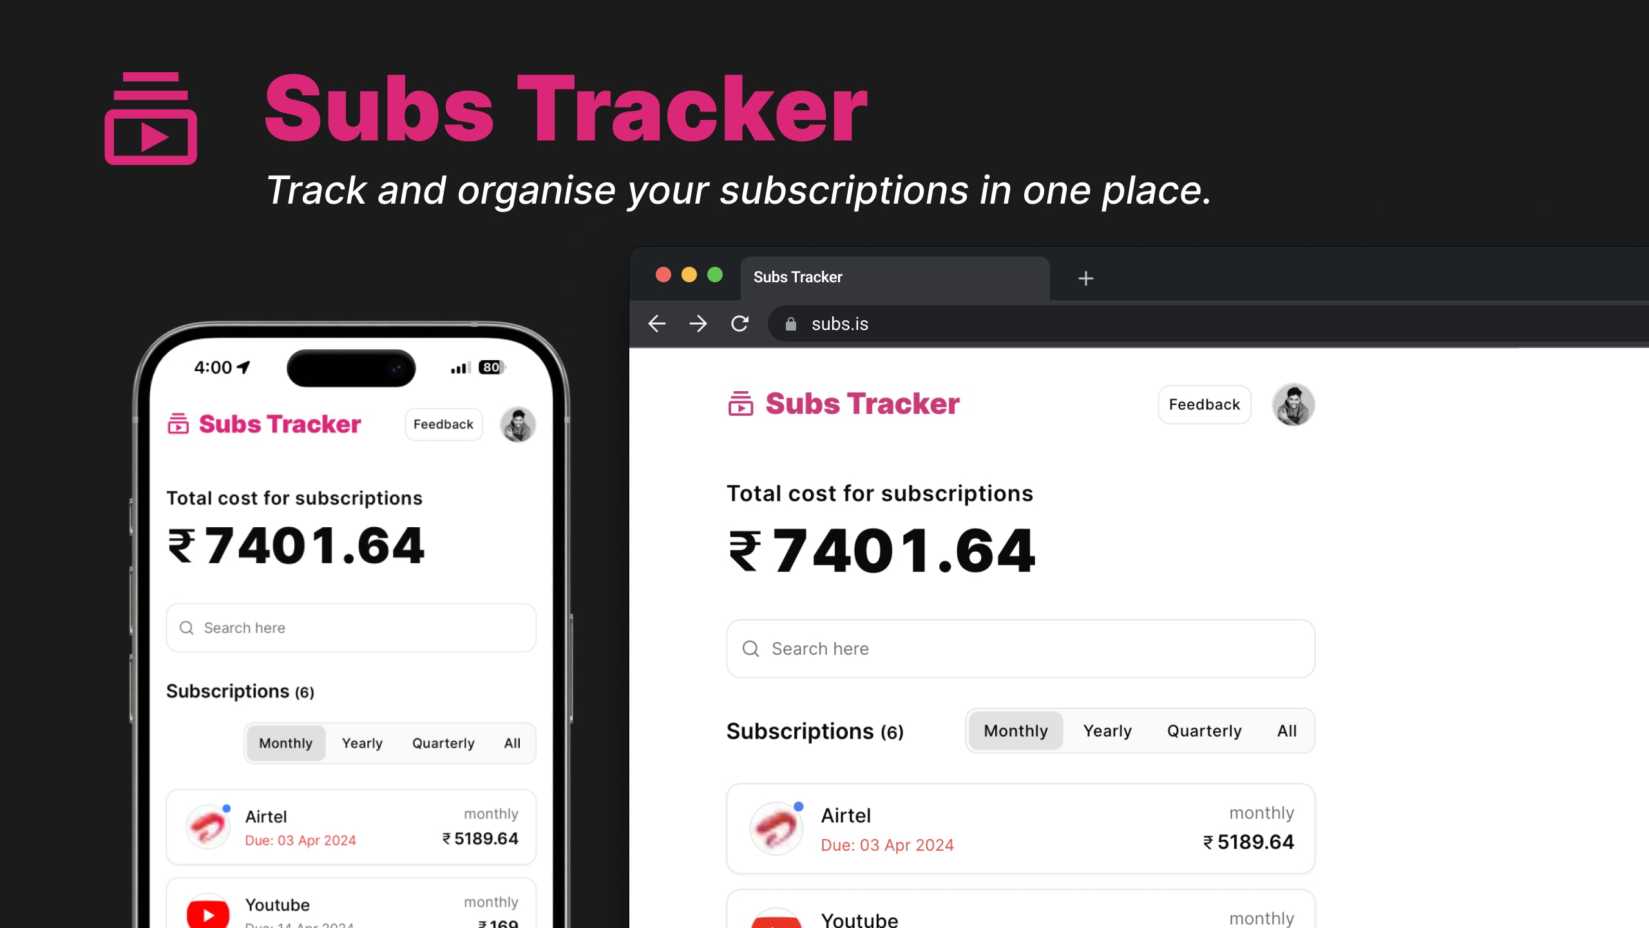Switch to Monthly subscriptions tab

1015,730
